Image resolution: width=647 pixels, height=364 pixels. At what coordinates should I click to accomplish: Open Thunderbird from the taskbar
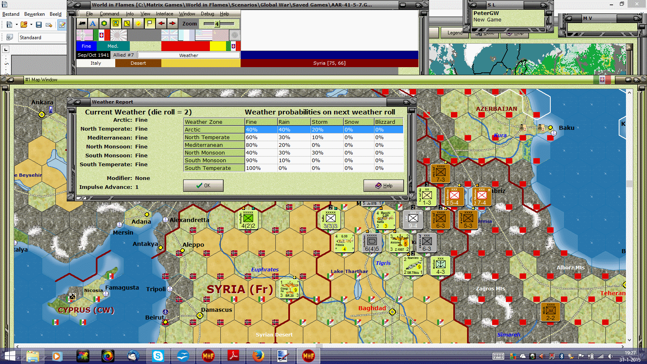tap(133, 356)
